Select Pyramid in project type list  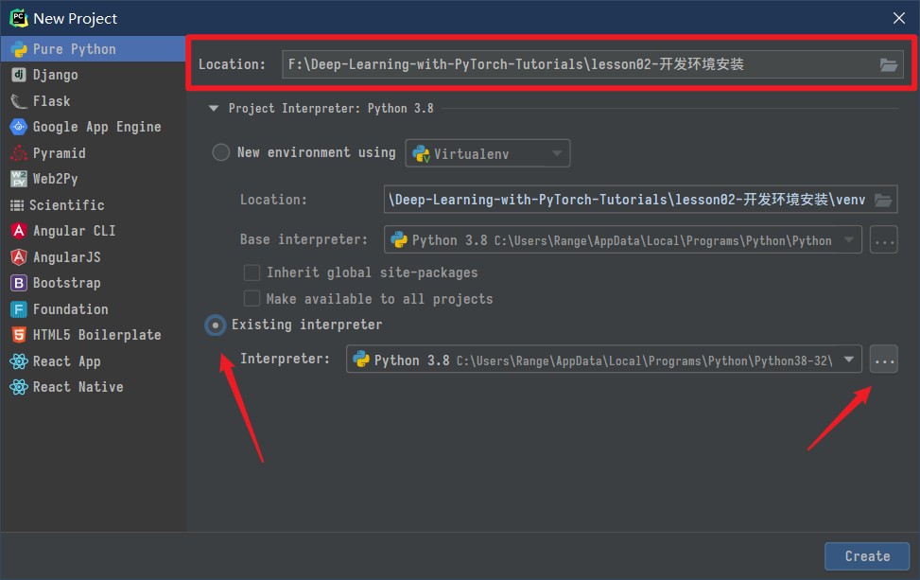[94, 152]
